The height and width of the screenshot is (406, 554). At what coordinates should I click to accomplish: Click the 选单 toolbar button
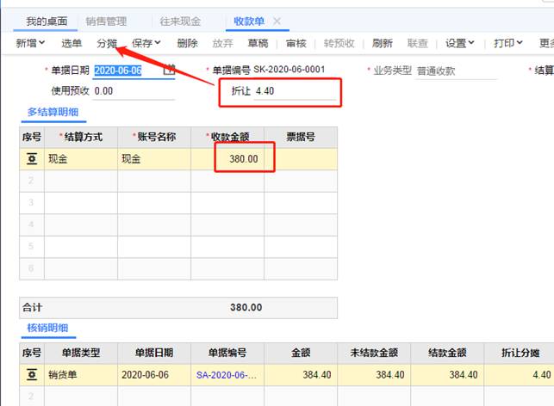pyautogui.click(x=72, y=43)
